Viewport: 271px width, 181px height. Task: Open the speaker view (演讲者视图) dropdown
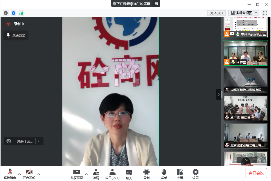tap(244, 13)
